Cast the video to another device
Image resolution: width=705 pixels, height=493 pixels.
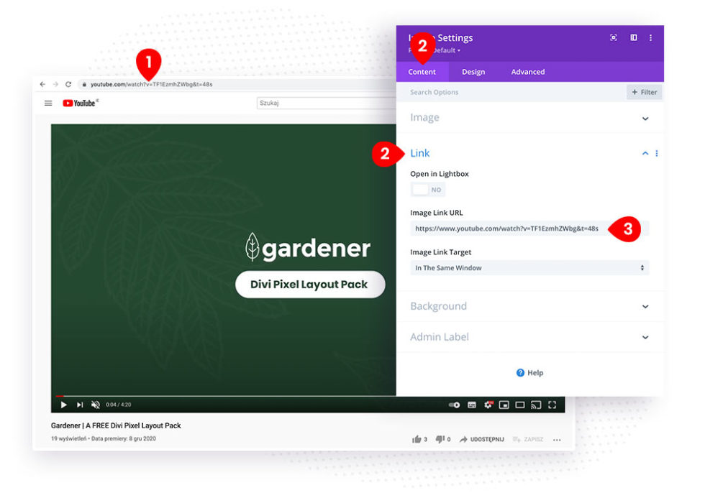click(x=536, y=405)
